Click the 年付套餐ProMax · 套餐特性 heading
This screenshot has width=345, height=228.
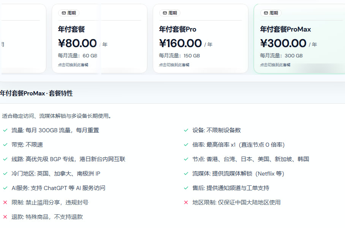(x=36, y=93)
